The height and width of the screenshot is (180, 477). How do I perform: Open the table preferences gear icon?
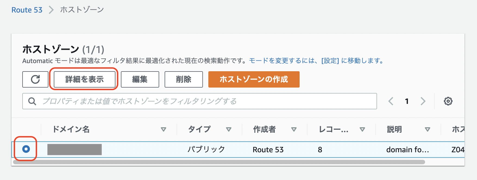pyautogui.click(x=448, y=101)
